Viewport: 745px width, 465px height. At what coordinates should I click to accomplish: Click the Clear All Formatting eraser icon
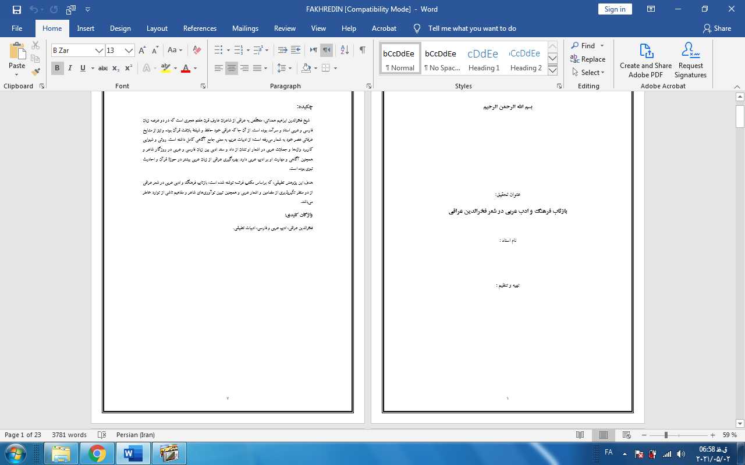pos(197,51)
